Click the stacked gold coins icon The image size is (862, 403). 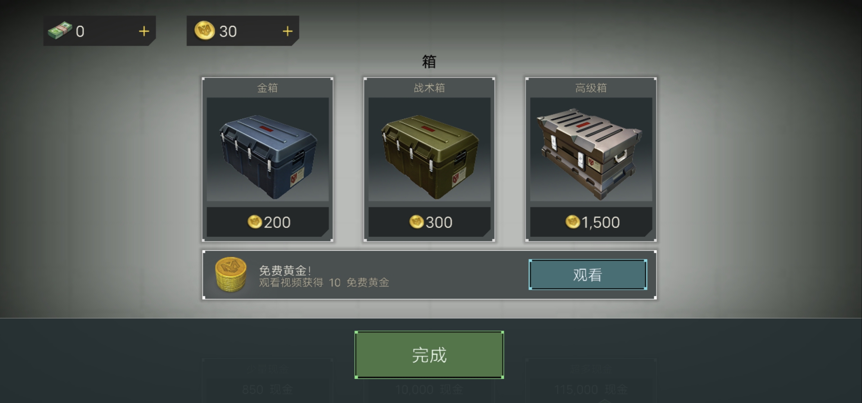[x=231, y=274]
